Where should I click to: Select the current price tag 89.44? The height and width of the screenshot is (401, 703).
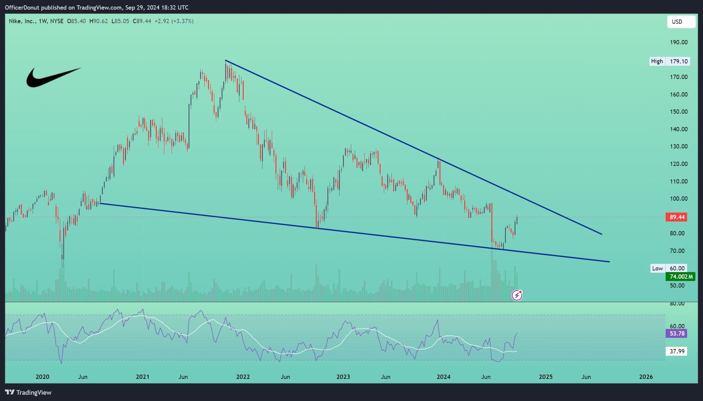(x=676, y=217)
